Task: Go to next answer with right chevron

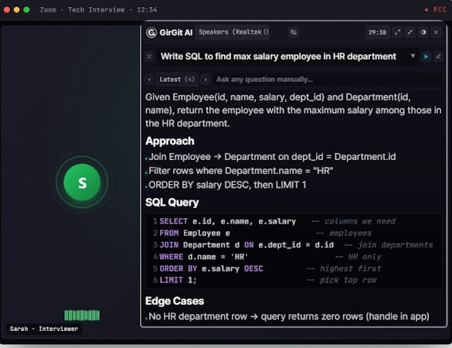Action: 206,80
